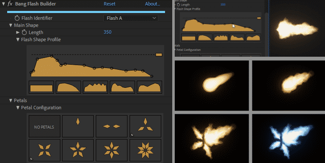Toggle the fx effect enable switch
This screenshot has width=325, height=163.
pos(10,4)
